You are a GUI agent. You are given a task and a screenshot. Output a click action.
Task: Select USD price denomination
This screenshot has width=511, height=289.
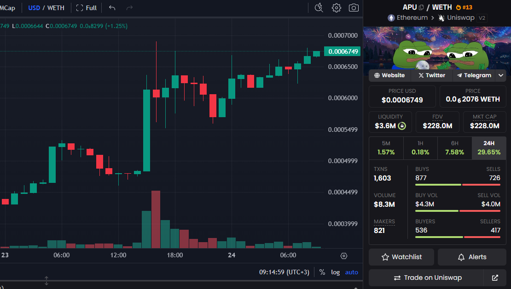pyautogui.click(x=34, y=8)
